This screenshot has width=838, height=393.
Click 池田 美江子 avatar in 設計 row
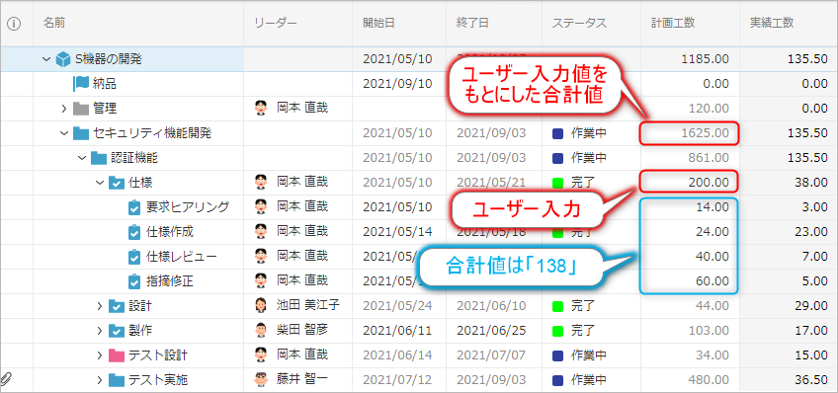click(260, 305)
